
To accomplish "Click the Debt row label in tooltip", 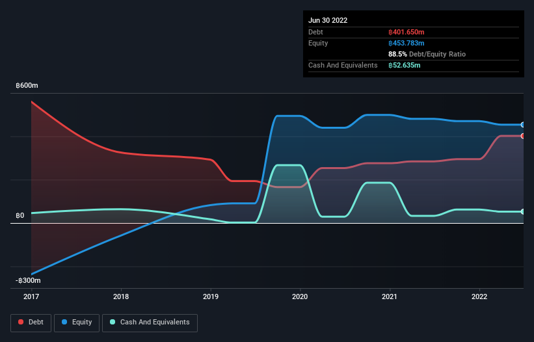I will point(315,32).
